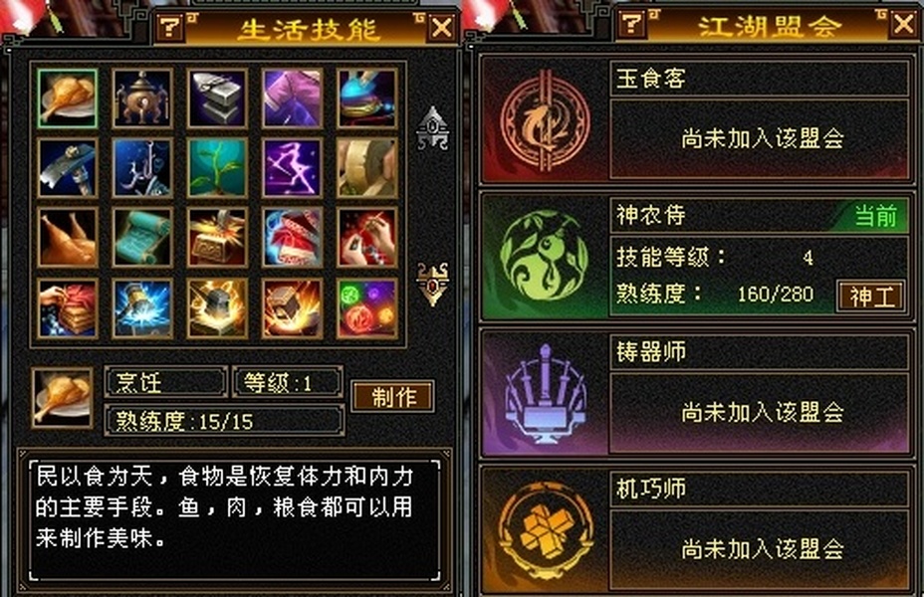This screenshot has height=597, width=924.
Task: Click the skill list scroll up arrow
Action: [x=433, y=127]
